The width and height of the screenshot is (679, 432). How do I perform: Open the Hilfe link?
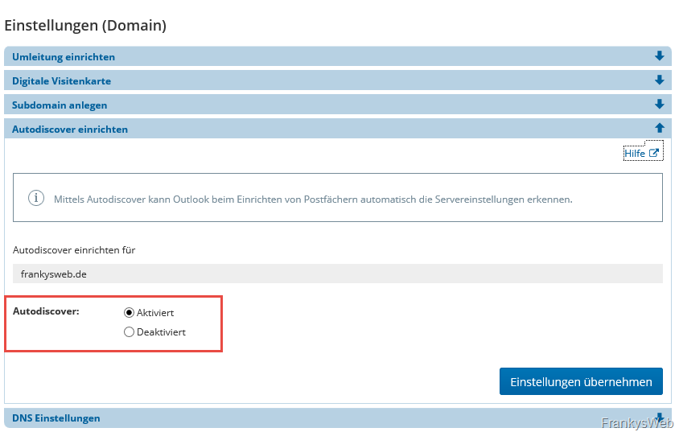(x=635, y=153)
